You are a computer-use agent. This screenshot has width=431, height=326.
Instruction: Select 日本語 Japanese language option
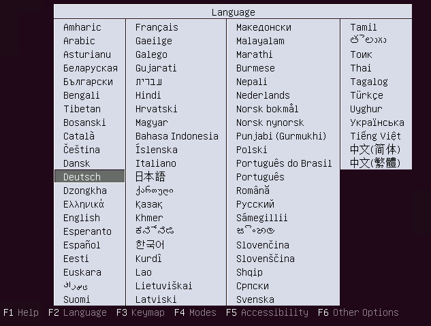150,177
